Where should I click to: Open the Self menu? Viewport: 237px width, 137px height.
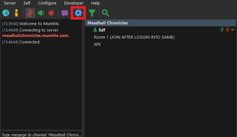click(x=27, y=3)
